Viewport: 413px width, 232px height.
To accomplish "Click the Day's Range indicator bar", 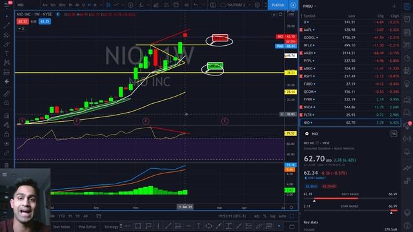I will tap(350, 198).
